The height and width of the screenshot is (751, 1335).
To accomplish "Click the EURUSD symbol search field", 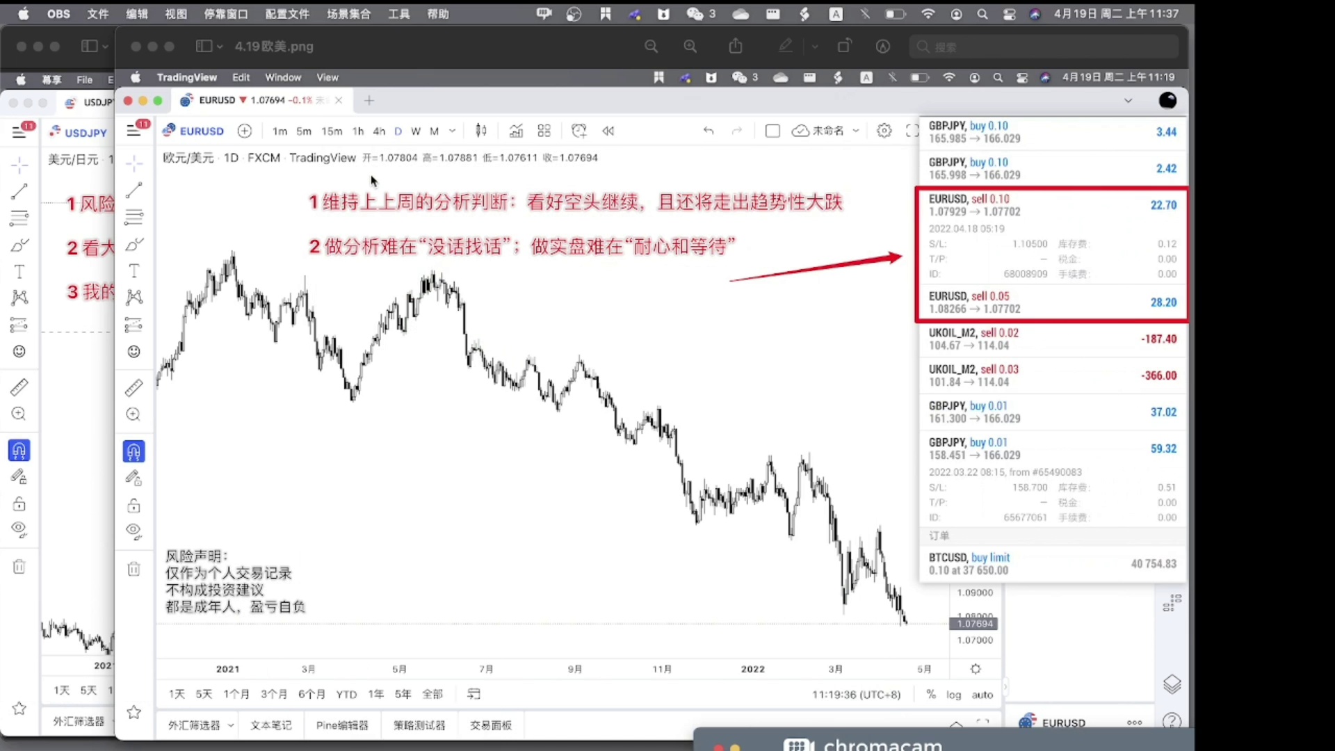I will (x=201, y=131).
